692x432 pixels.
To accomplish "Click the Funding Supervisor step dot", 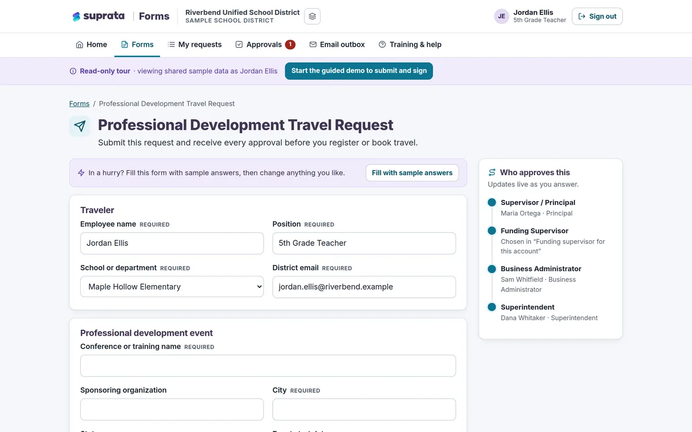I will [492, 230].
